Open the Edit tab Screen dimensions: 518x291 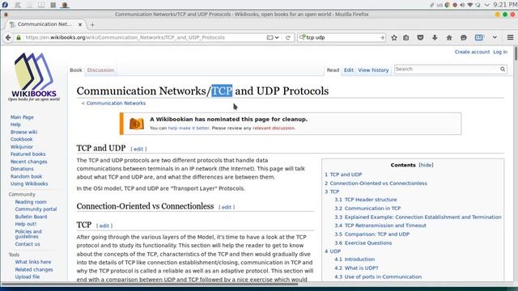[349, 70]
